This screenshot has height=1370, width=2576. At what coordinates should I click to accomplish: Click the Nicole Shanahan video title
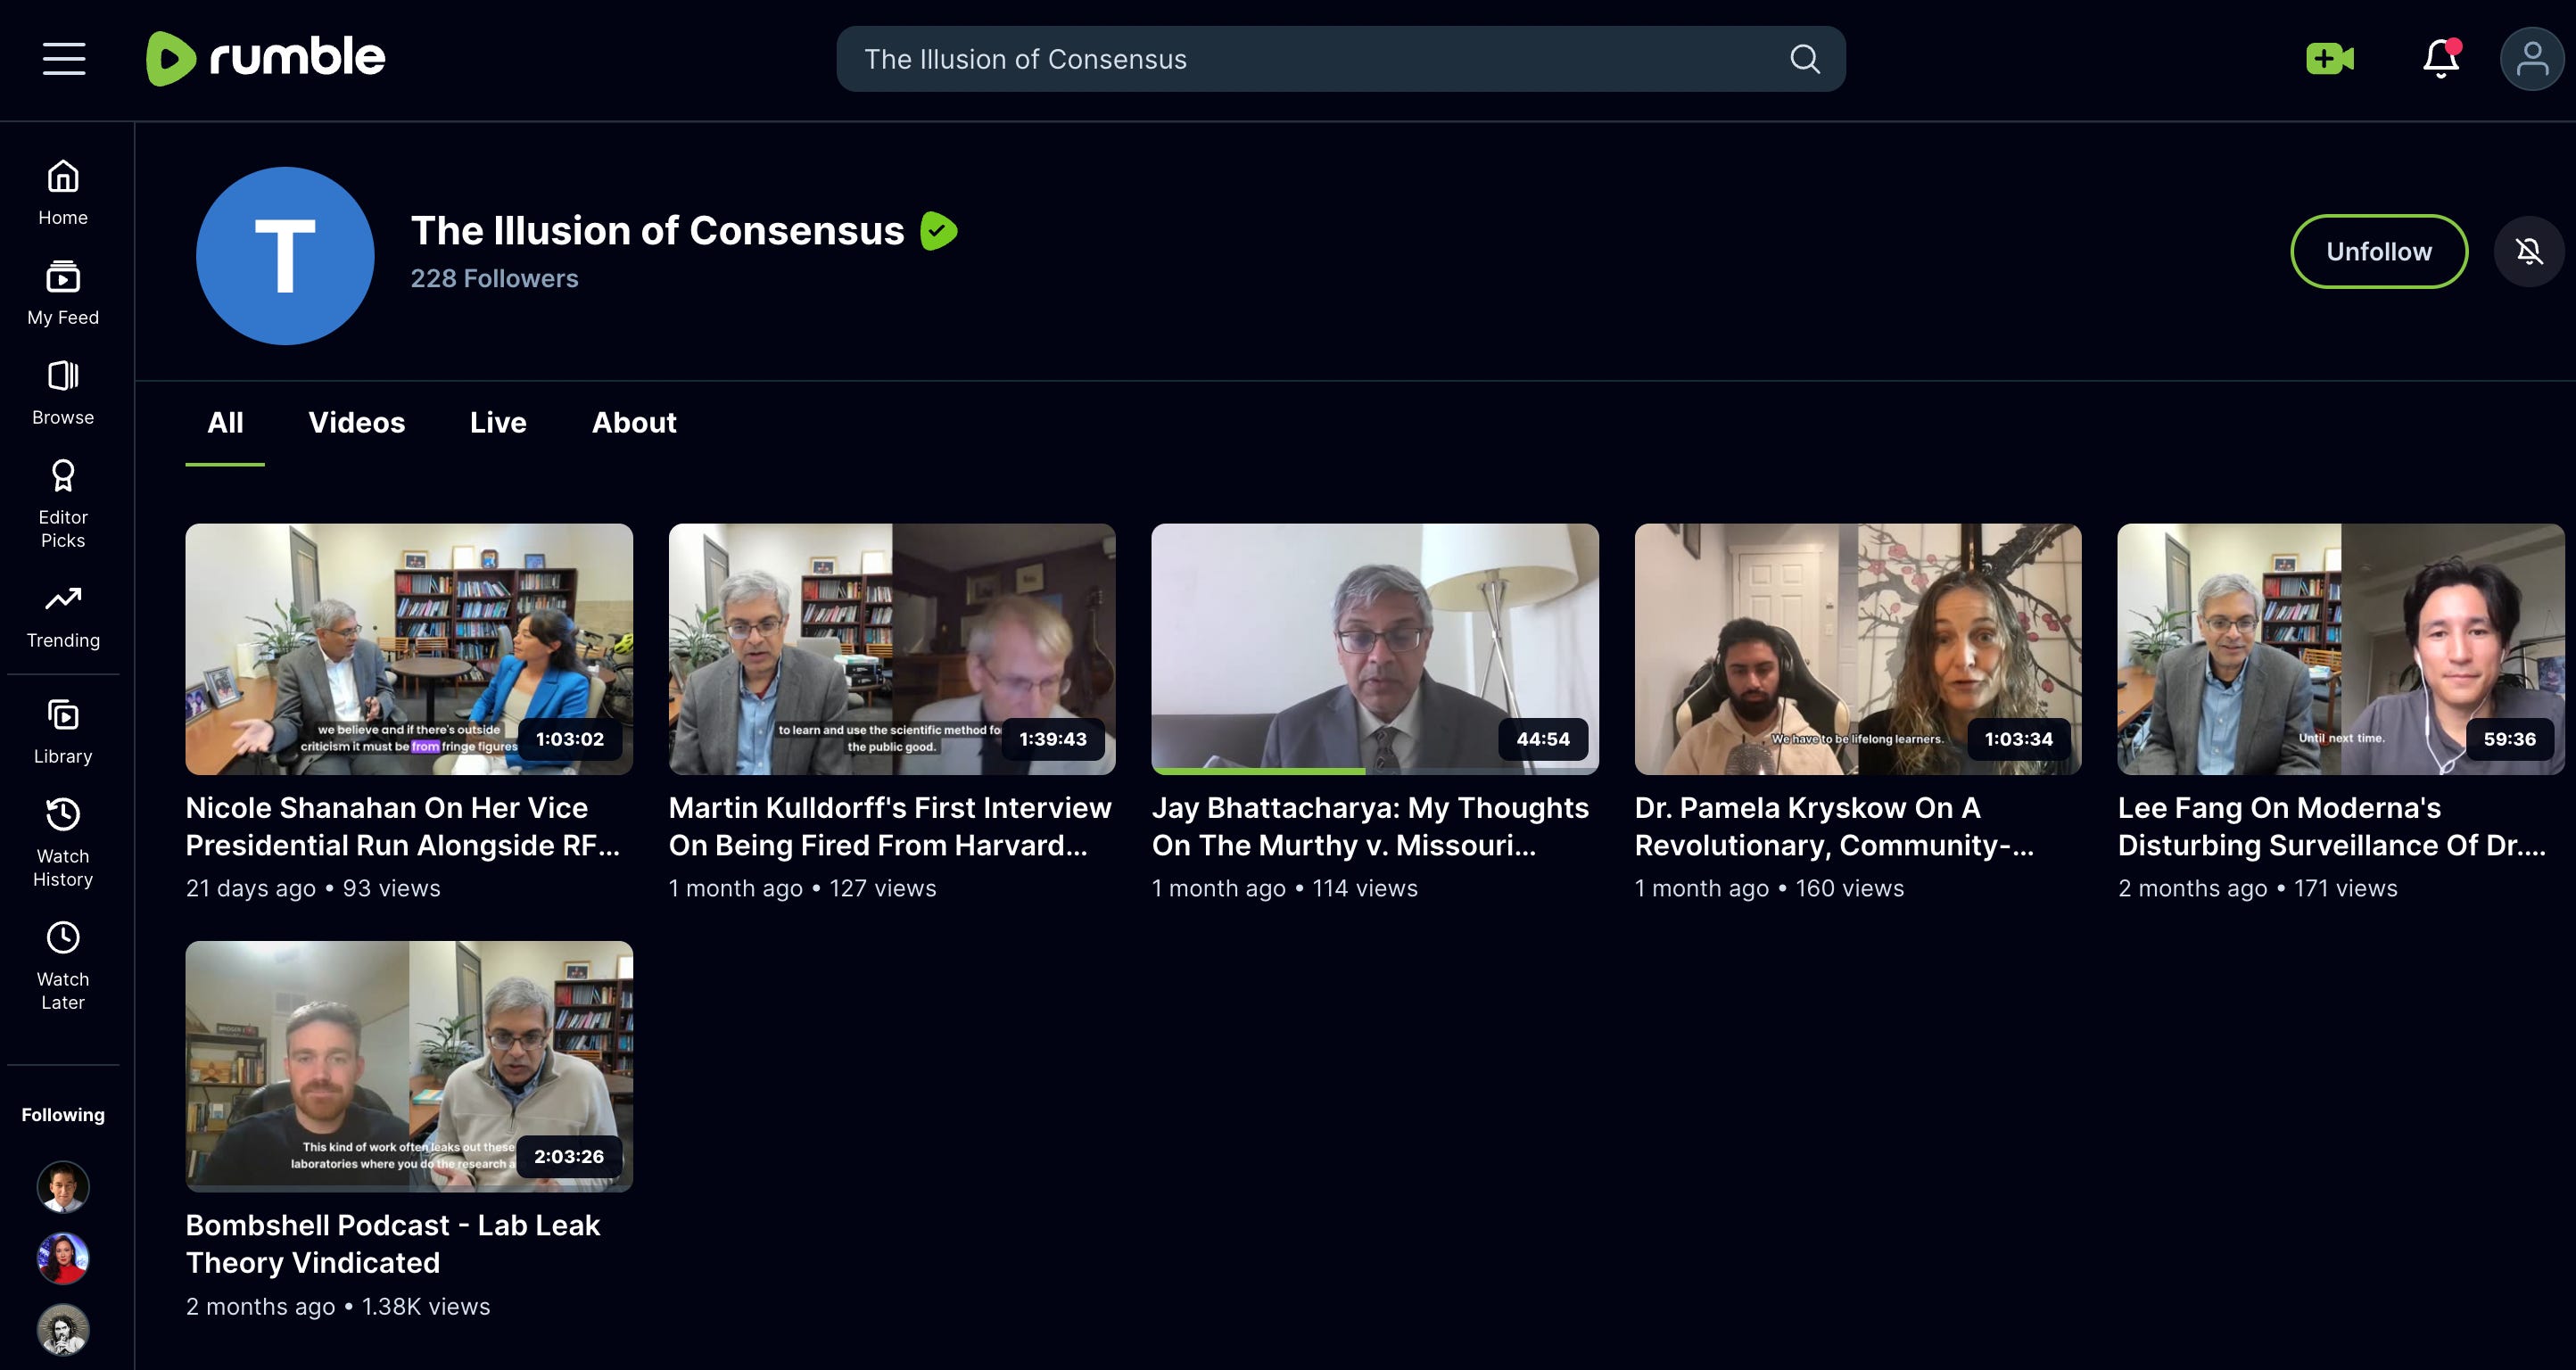click(403, 826)
